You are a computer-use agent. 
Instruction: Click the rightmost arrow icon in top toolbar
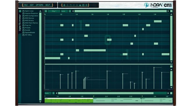point(86,5)
